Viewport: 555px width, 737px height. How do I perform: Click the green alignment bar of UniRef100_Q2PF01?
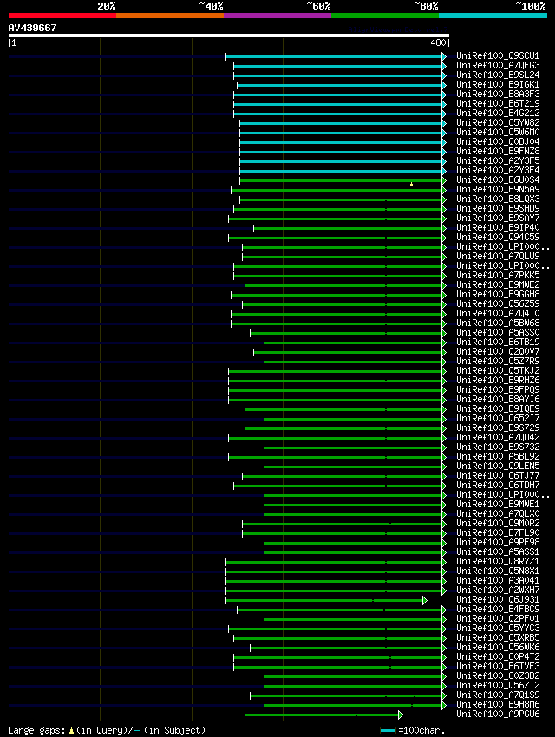353,619
